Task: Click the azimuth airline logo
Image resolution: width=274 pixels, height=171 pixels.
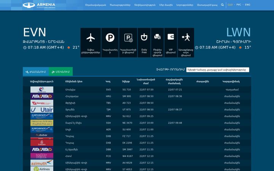Action: point(42,163)
